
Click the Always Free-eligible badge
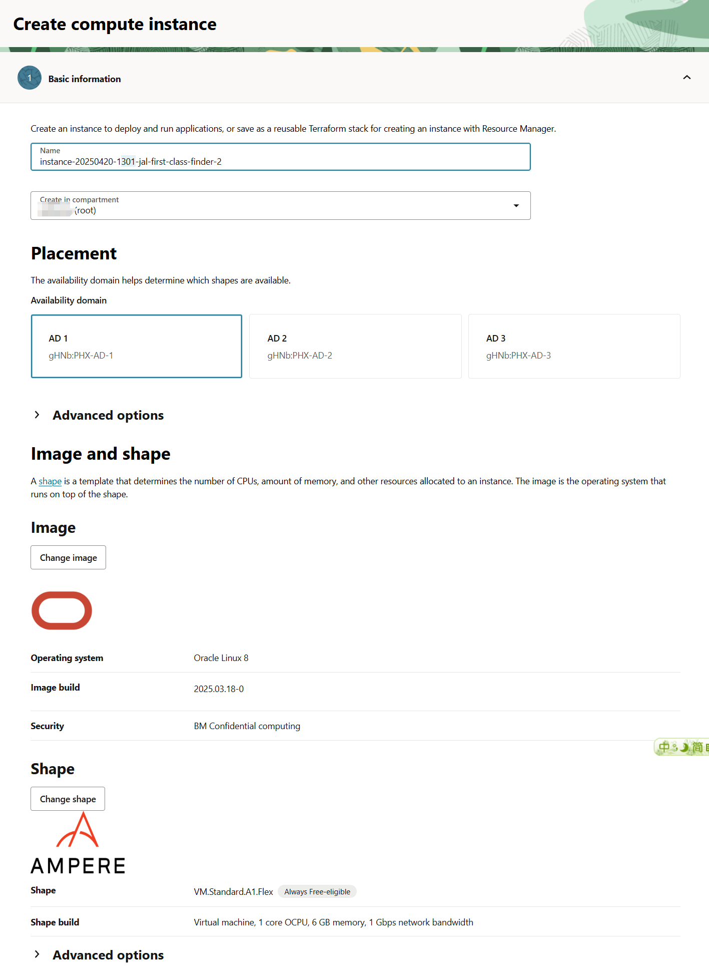[317, 892]
